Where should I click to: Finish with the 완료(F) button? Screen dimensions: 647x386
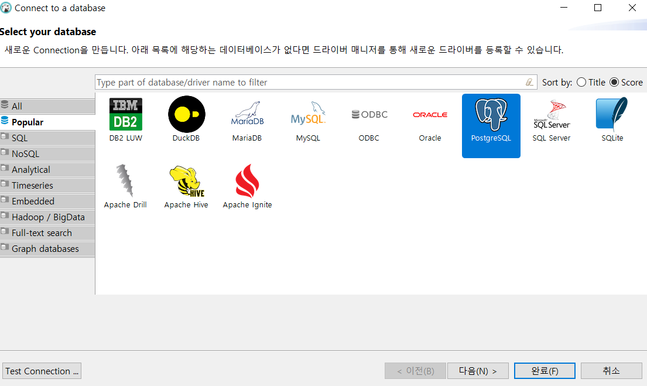(x=545, y=371)
